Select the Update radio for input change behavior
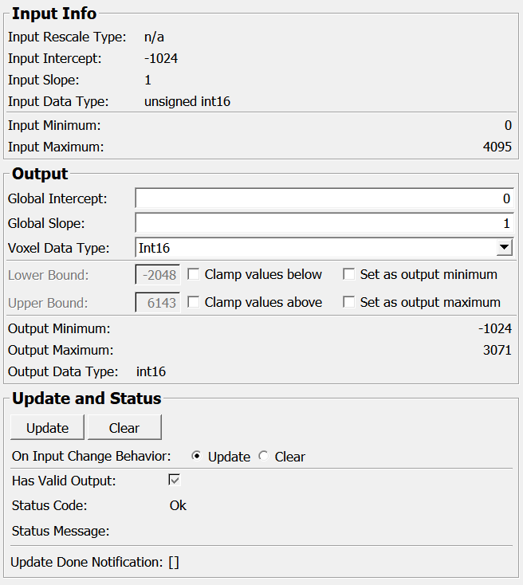Viewport: 523px width, 585px height. [197, 457]
